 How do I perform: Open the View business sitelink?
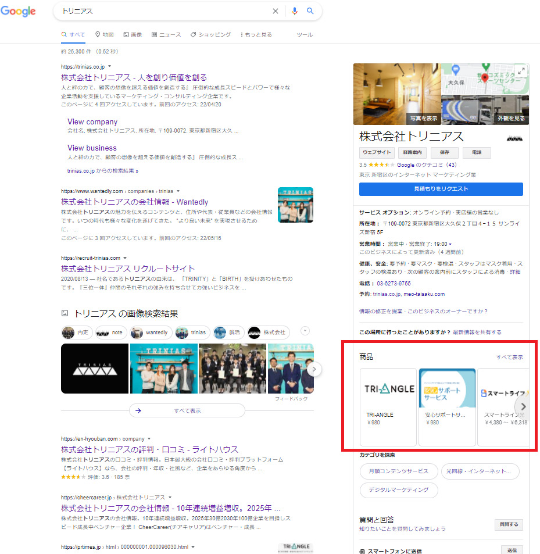pos(92,148)
